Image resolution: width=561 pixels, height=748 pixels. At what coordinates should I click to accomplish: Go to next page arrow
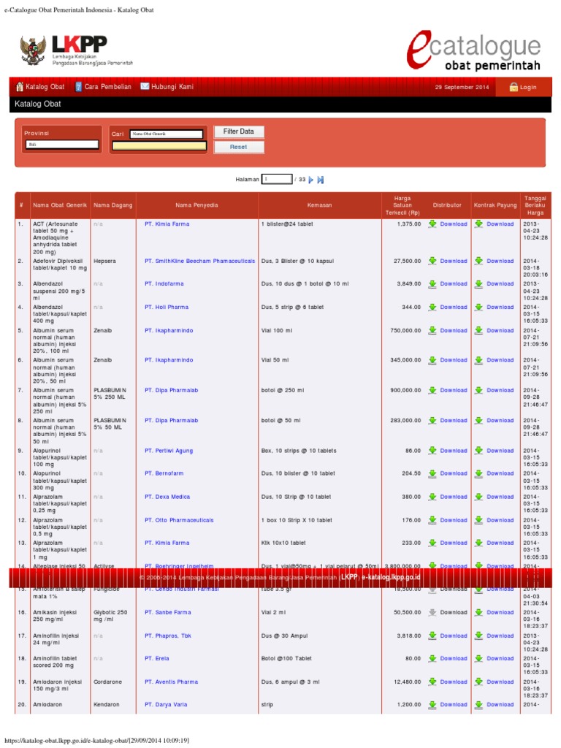(311, 180)
